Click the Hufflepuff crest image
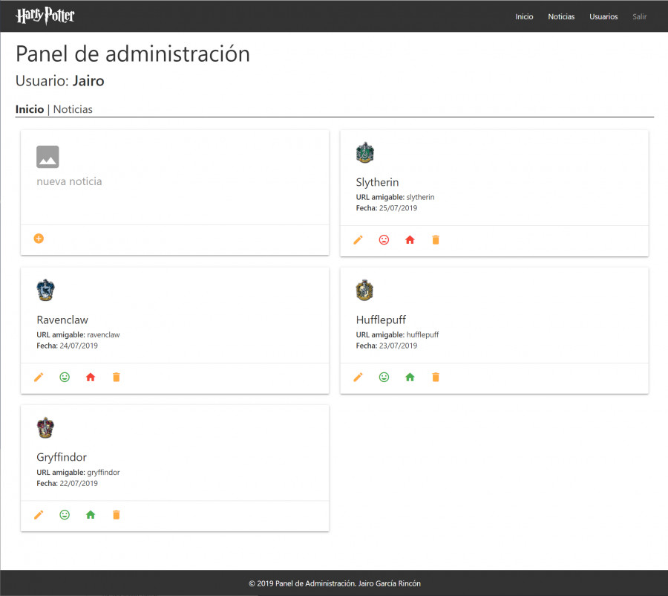The height and width of the screenshot is (596, 668). (x=364, y=290)
